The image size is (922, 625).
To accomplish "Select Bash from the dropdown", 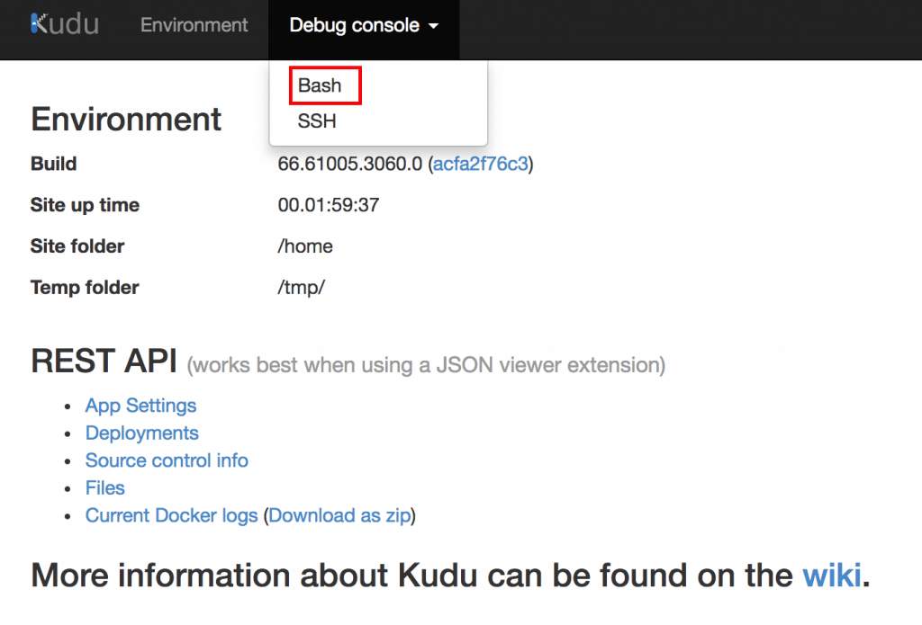I will coord(320,85).
